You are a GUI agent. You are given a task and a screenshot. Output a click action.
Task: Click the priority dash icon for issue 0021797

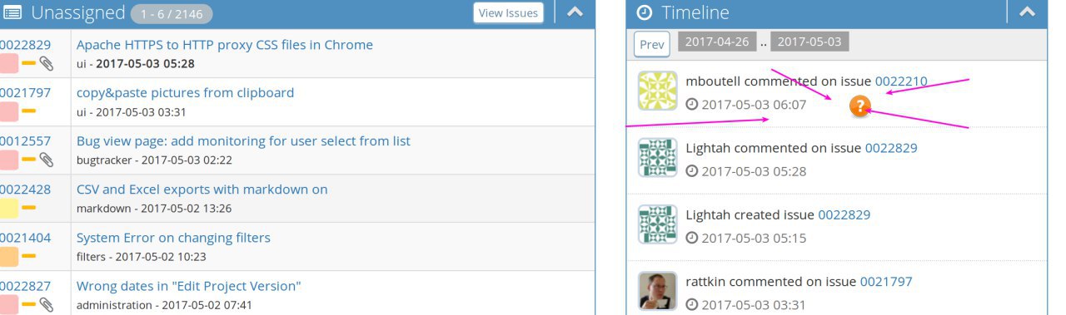coord(28,111)
